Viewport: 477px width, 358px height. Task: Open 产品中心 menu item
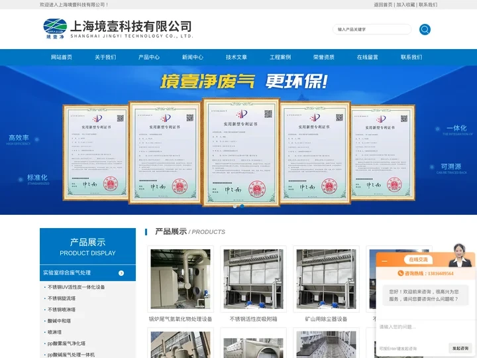149,57
